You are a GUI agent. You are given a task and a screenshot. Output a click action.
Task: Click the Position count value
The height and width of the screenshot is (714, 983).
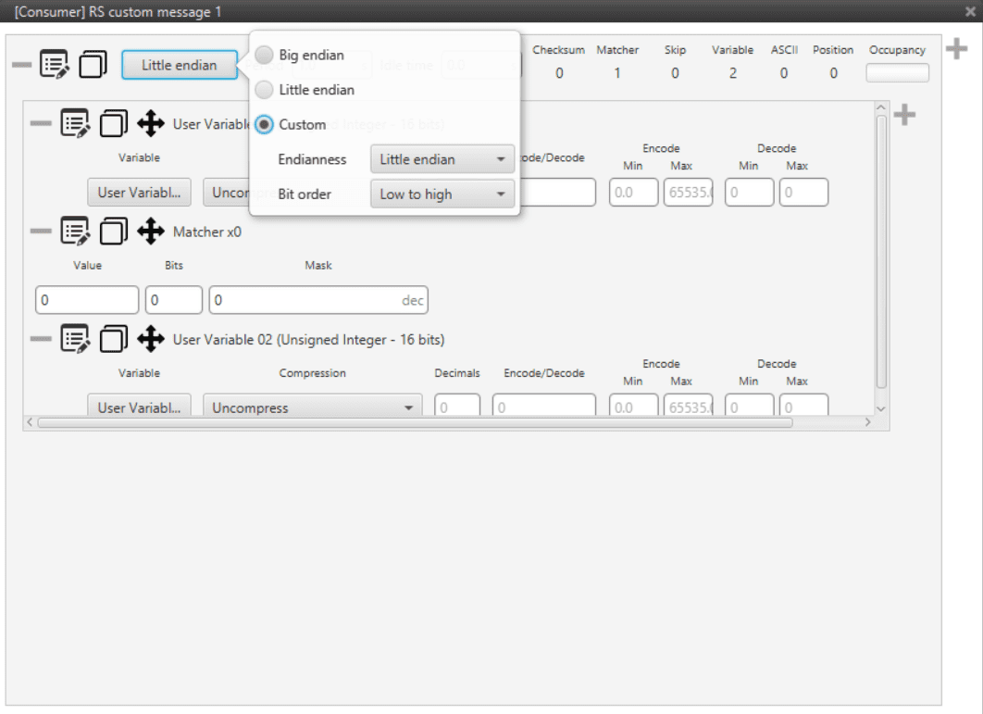coord(833,73)
